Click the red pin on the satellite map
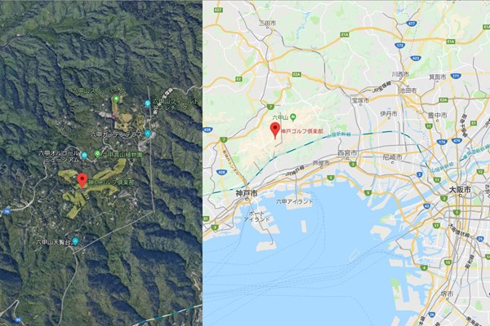This screenshot has height=326, width=490. click(82, 181)
